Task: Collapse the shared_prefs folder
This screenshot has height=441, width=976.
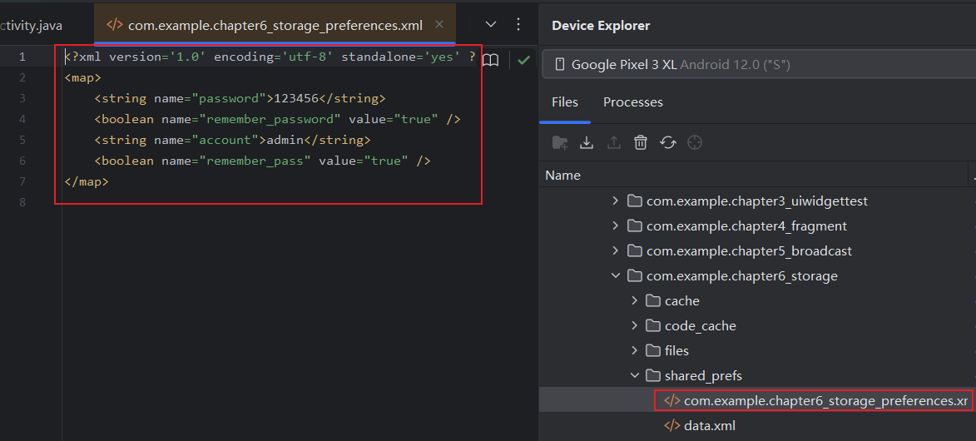Action: coord(634,376)
